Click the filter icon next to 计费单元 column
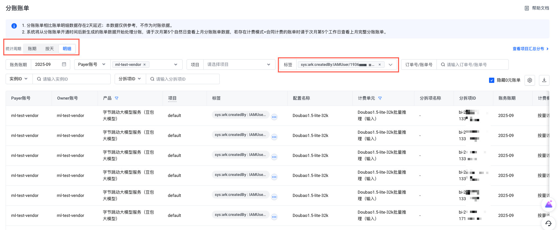Screen dimensions: 559x230 [380, 98]
